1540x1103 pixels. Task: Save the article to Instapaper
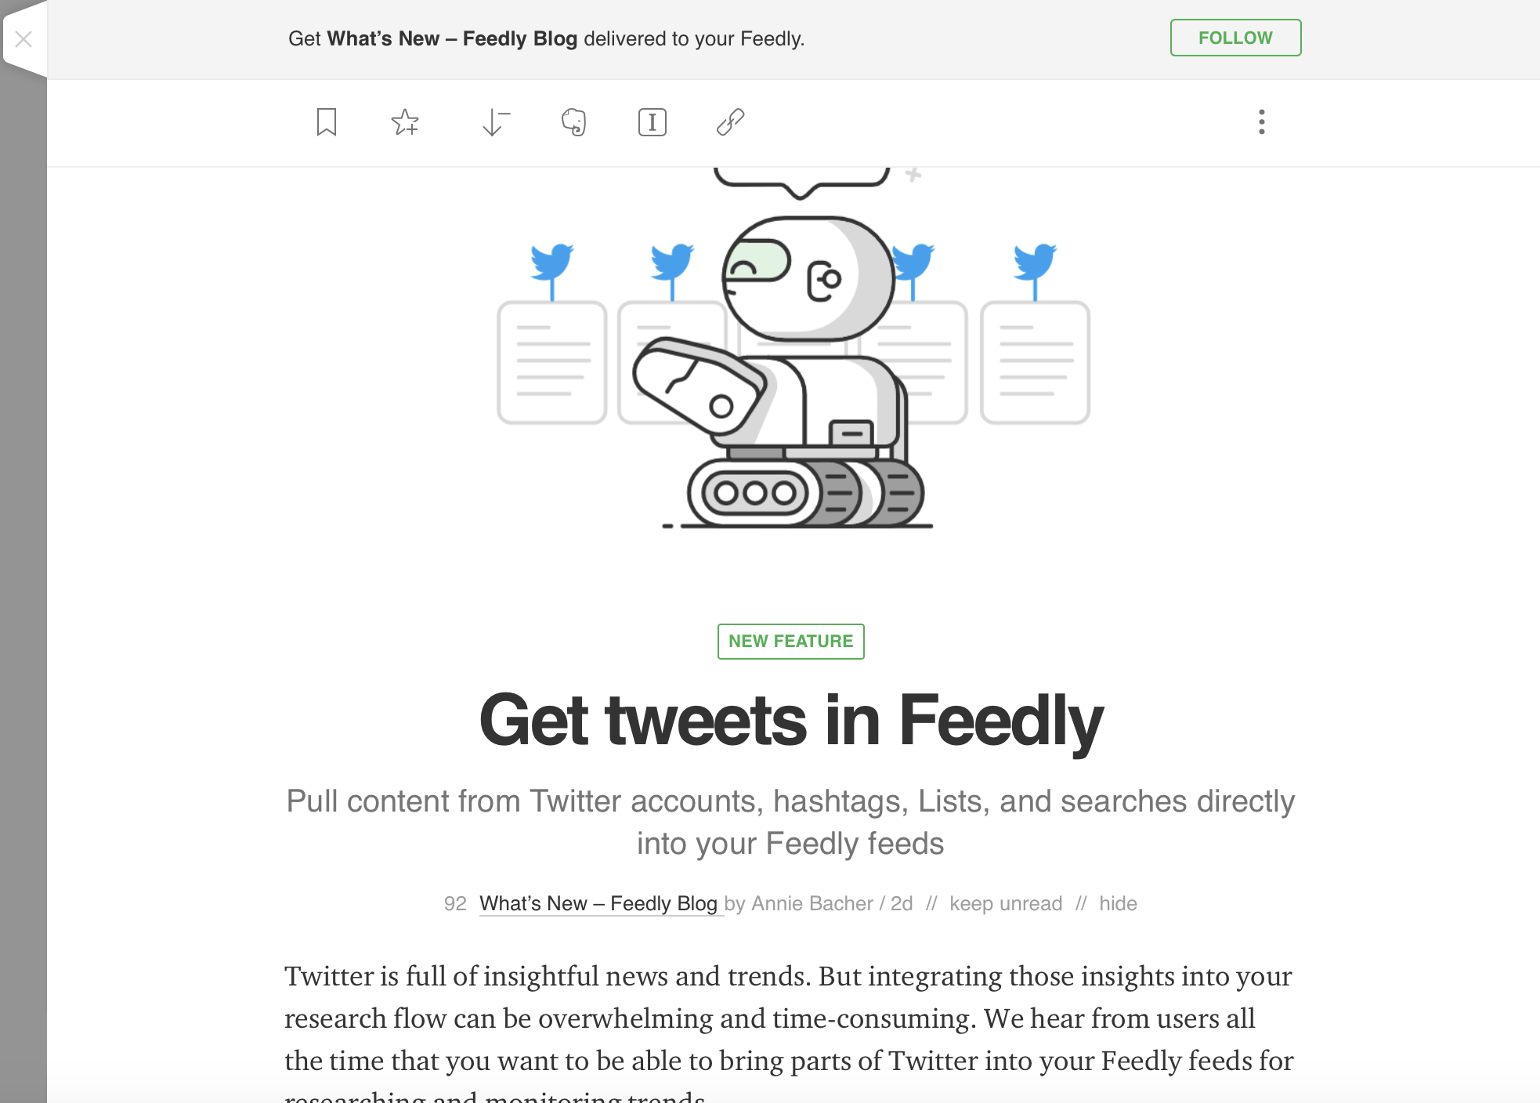tap(653, 122)
